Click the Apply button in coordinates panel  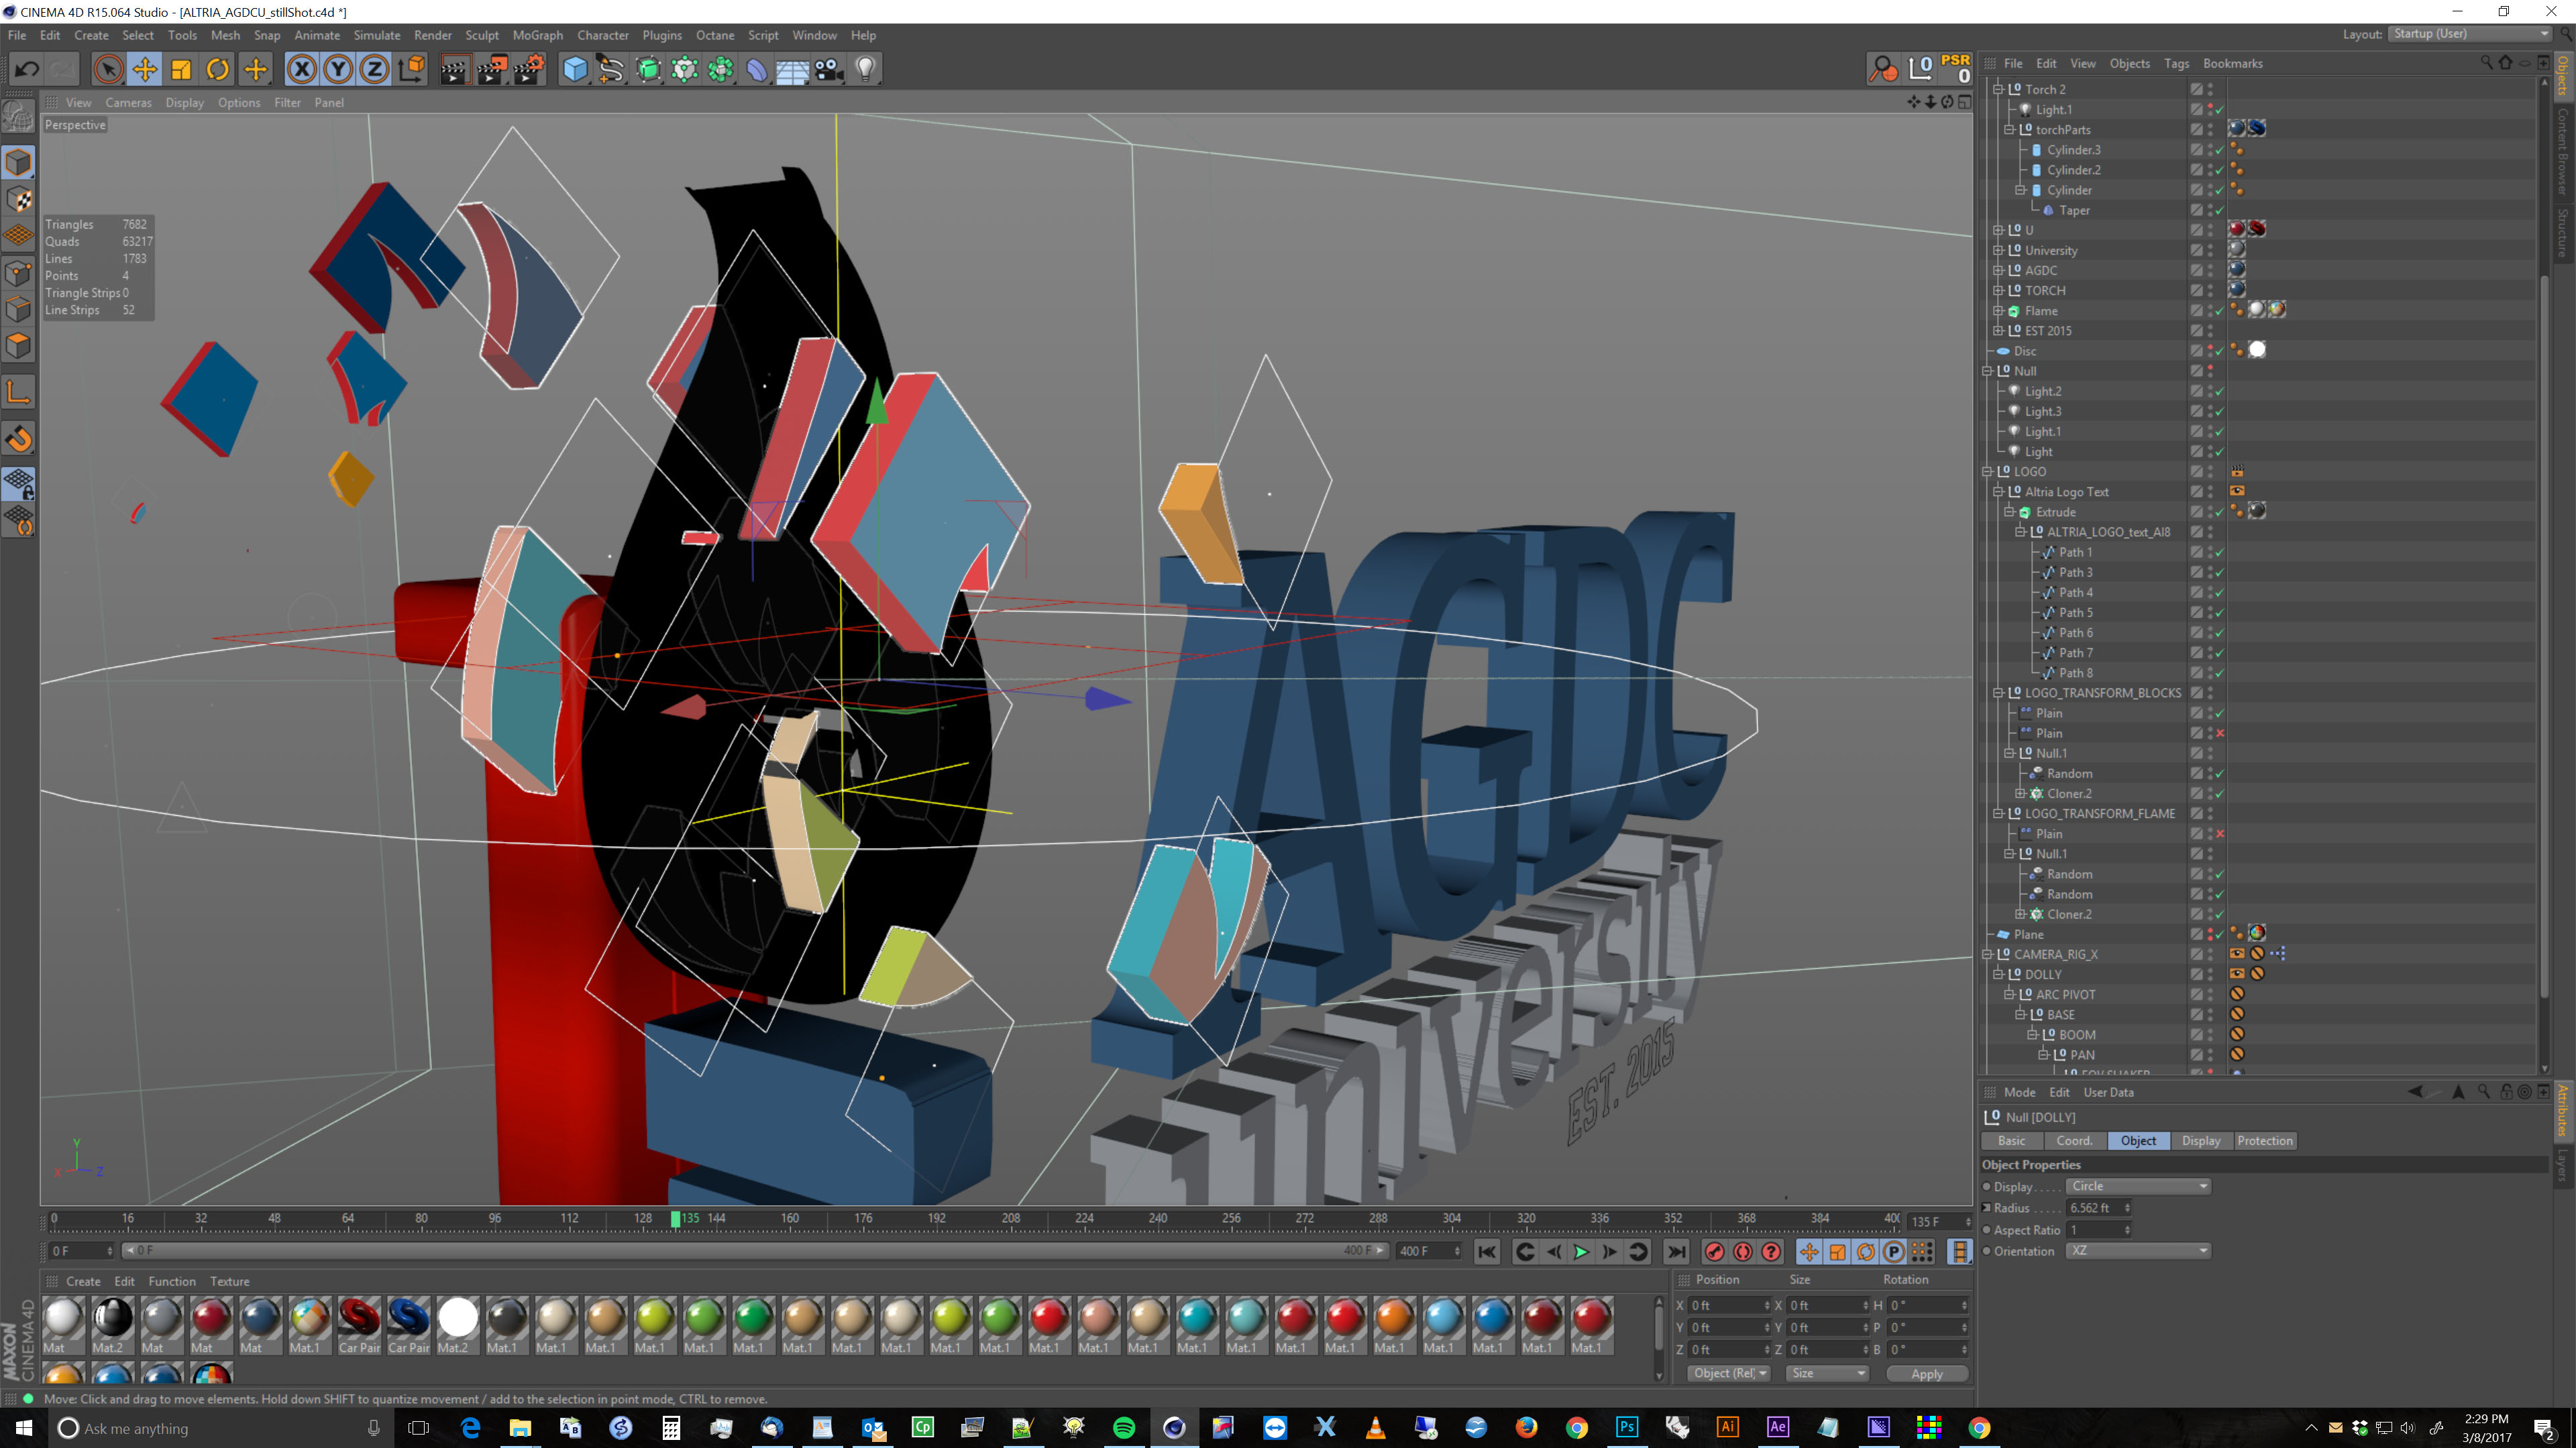click(1926, 1374)
